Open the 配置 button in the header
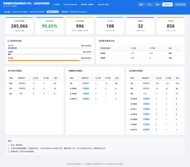Viewport: 190px width, 167px height. [141, 5]
